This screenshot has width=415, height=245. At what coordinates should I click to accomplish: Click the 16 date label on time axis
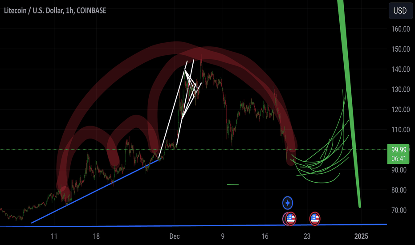coord(265,236)
